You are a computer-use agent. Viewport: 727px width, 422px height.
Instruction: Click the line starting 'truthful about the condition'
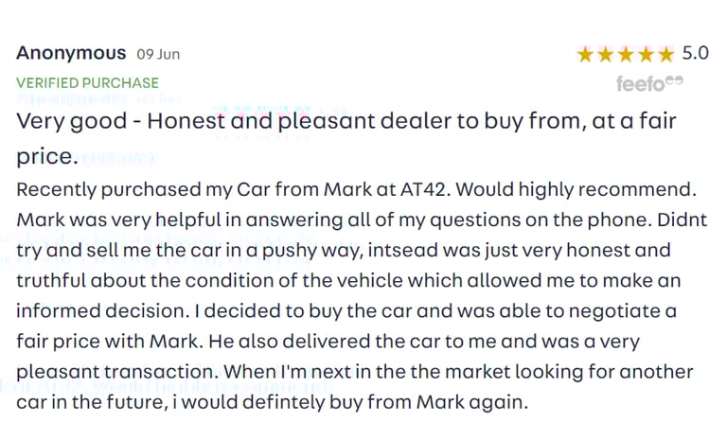point(348,281)
